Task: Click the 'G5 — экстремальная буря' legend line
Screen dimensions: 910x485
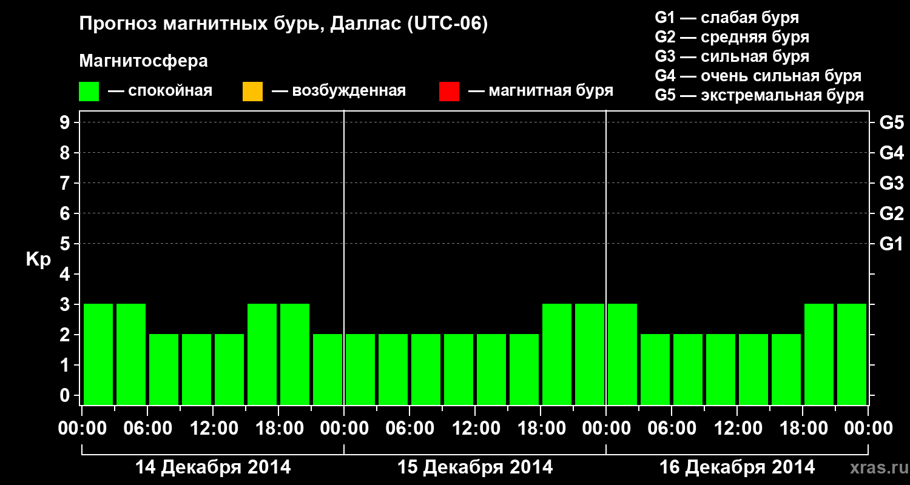Action: coord(759,95)
